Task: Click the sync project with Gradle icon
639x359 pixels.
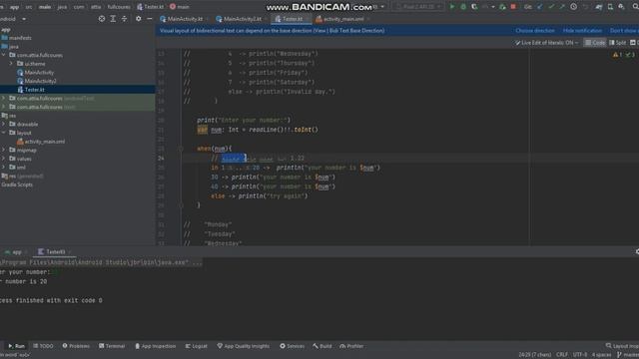Action: pos(599,7)
